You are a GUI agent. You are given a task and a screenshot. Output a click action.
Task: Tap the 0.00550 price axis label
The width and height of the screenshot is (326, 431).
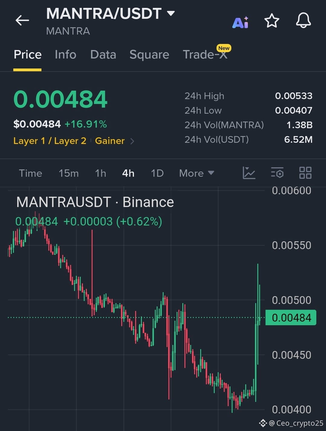tap(292, 246)
